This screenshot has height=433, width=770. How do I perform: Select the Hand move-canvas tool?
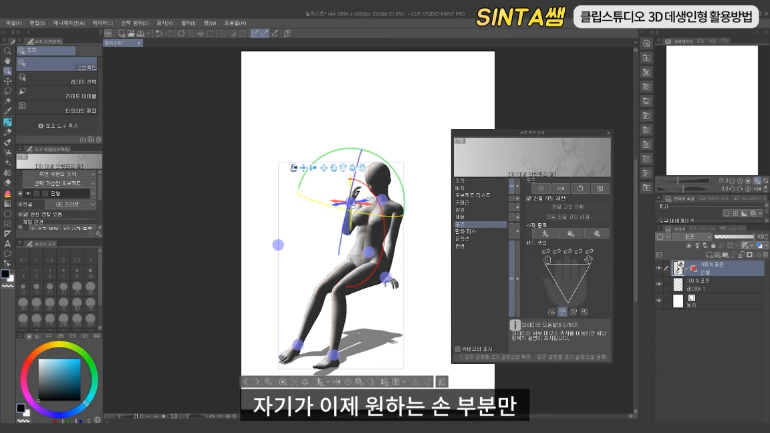point(7,61)
